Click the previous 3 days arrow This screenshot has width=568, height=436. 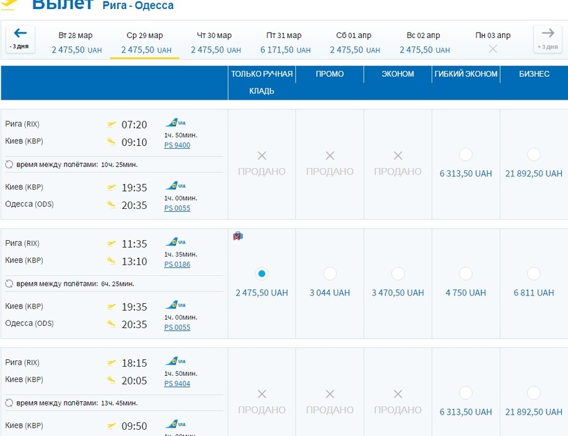pyautogui.click(x=20, y=38)
